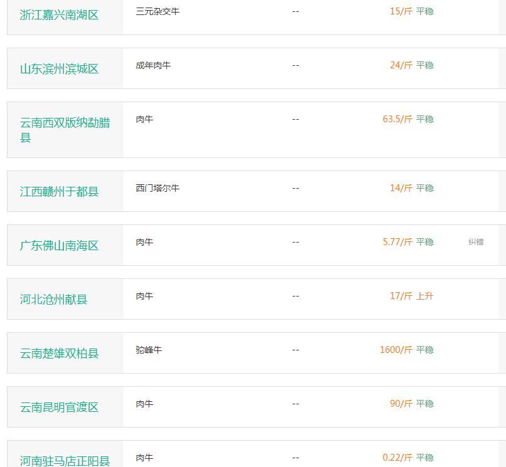Image resolution: width=506 pixels, height=467 pixels.
Task: Click the 63.5/斤 price value
Action: [x=398, y=119]
